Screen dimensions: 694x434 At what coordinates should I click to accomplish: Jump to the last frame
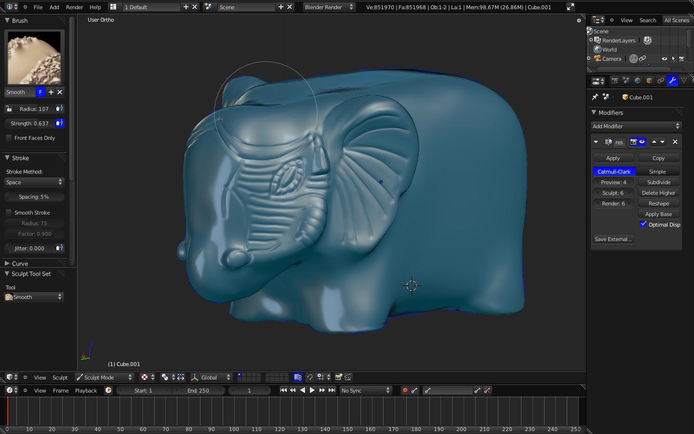332,391
